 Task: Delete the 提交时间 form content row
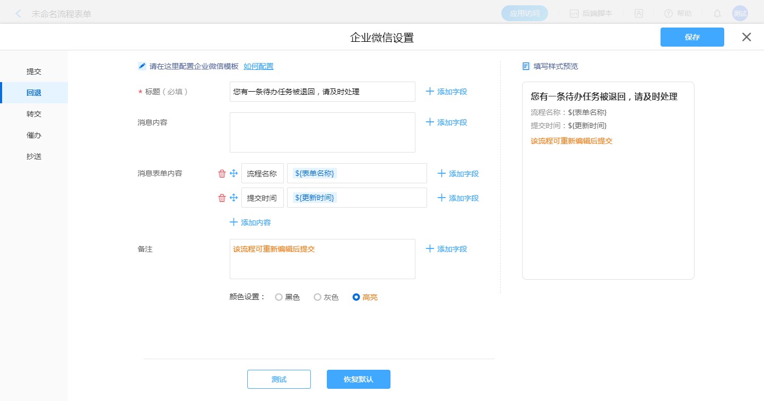pos(222,198)
